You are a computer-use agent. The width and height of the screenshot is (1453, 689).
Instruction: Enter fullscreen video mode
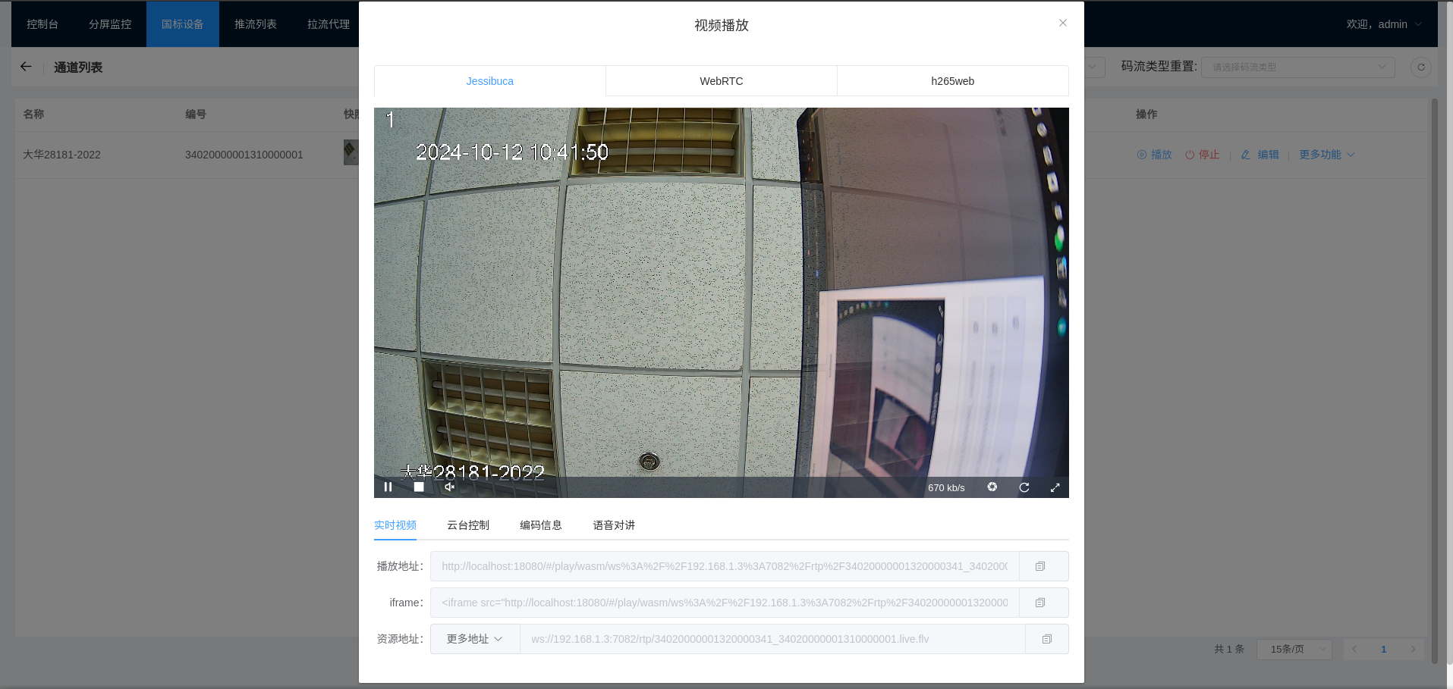click(1055, 487)
